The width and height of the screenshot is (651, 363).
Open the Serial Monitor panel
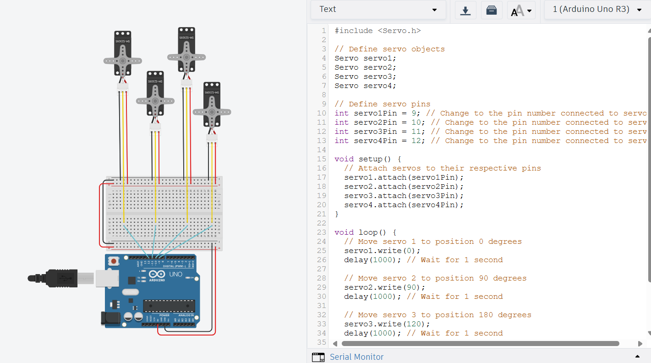[356, 357]
